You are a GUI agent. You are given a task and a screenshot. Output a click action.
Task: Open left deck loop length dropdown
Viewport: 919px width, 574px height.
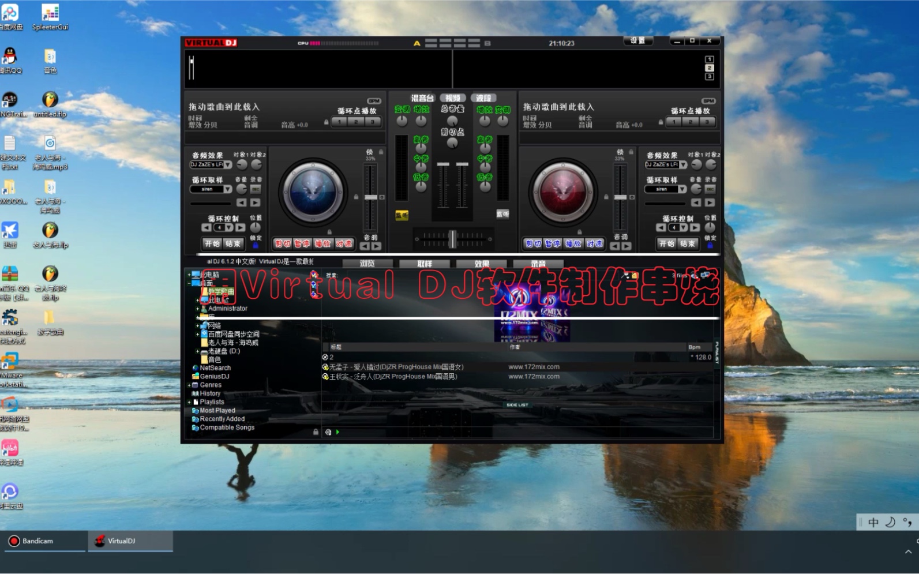(229, 228)
